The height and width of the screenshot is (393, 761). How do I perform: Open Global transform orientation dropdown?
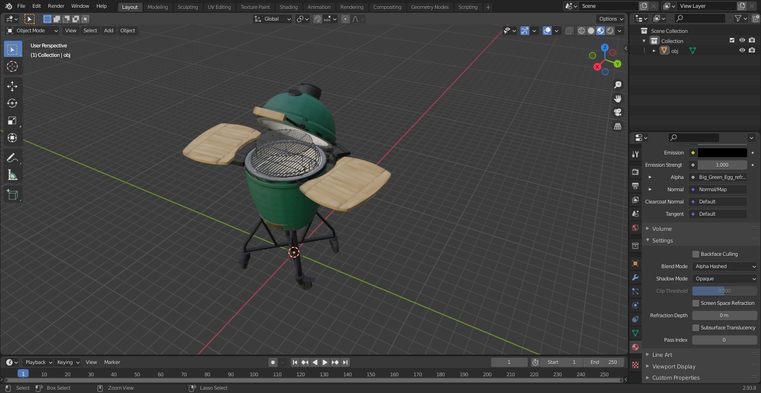[x=273, y=19]
